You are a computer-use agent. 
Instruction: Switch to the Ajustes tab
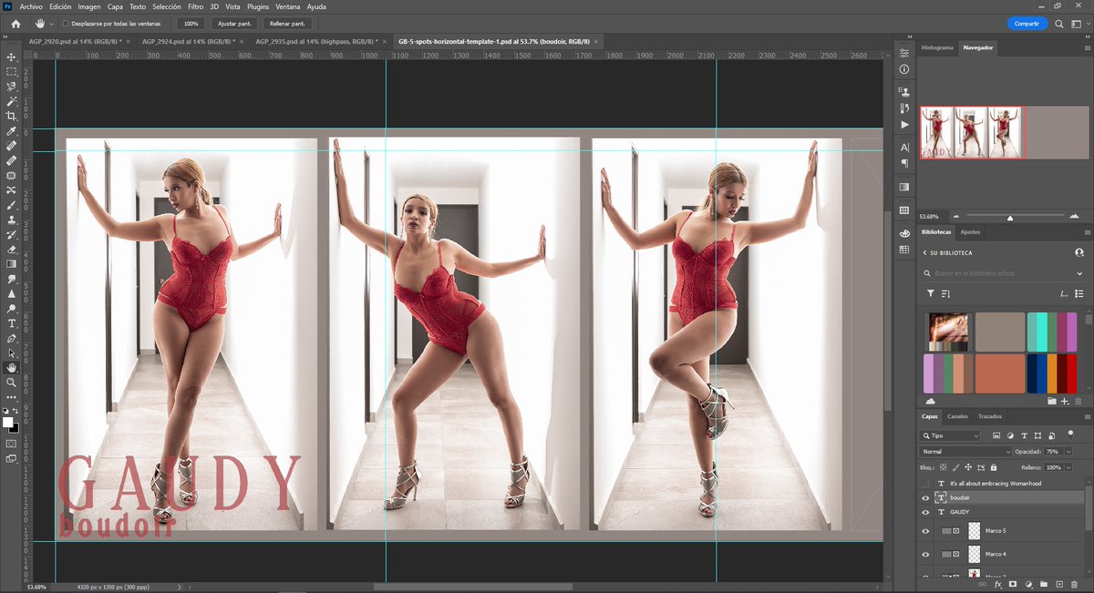[x=970, y=232]
